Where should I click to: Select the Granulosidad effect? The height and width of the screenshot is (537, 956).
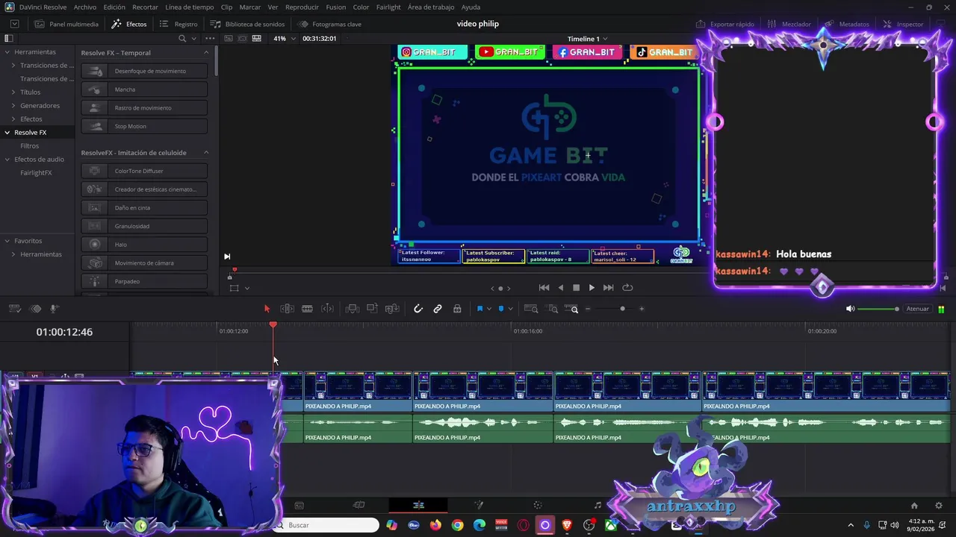click(x=144, y=226)
